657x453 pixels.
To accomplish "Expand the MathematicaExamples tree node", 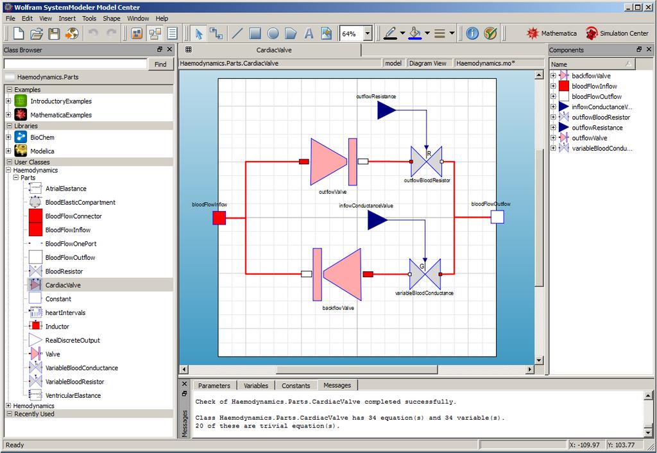I will coord(8,115).
